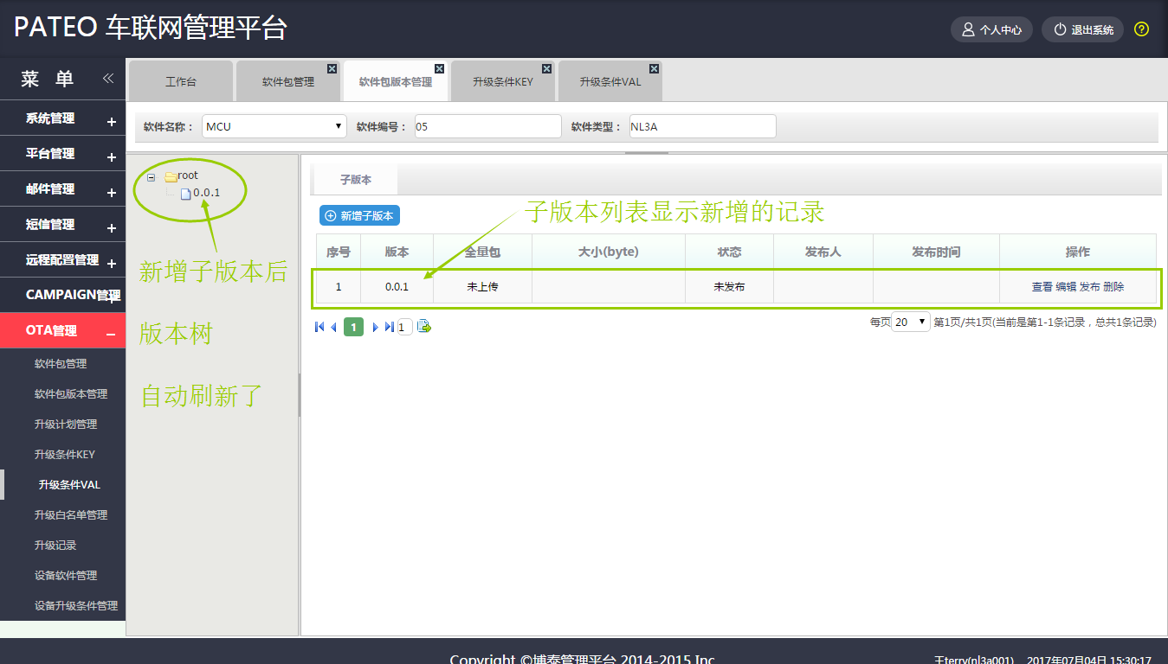Viewport: 1168px width, 664px height.
Task: Click the 发布时间 column header
Action: (x=937, y=252)
